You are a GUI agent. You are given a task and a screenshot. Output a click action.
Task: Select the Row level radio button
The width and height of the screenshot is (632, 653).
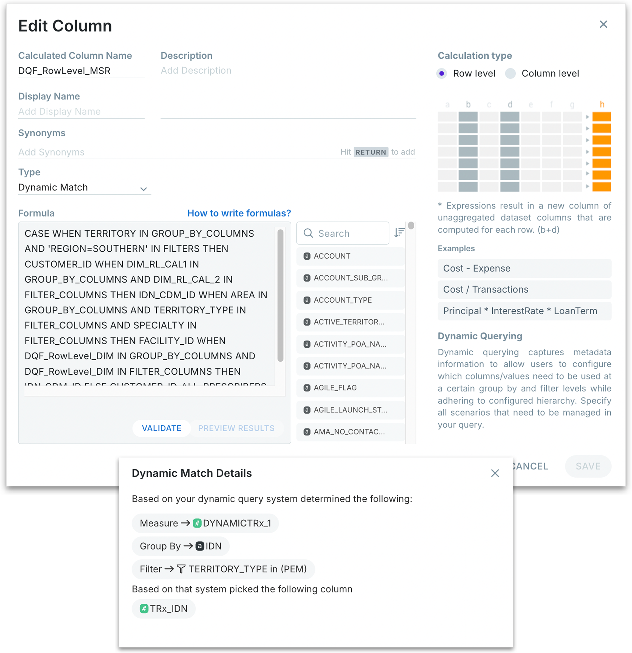coord(442,73)
